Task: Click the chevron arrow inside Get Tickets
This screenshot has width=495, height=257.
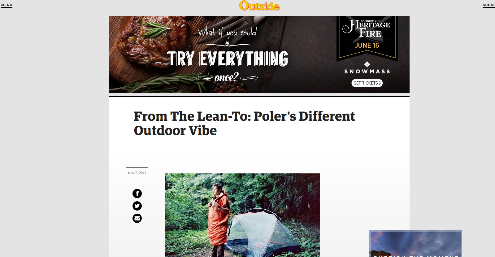Action: coord(380,83)
